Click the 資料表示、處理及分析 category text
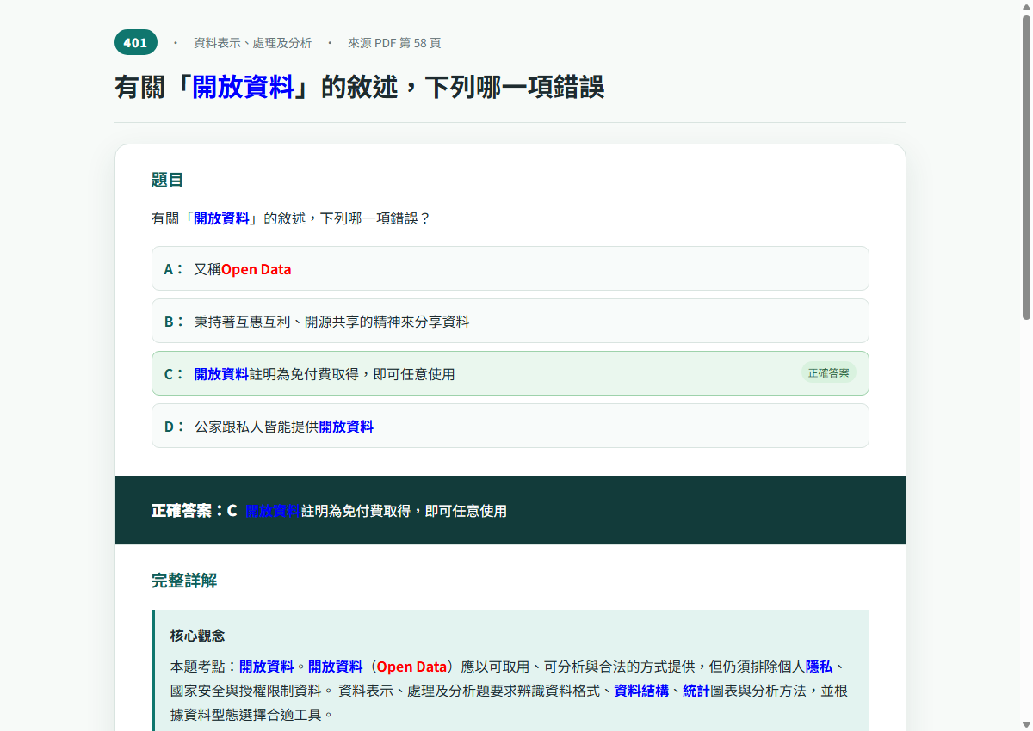The height and width of the screenshot is (731, 1033). (252, 43)
